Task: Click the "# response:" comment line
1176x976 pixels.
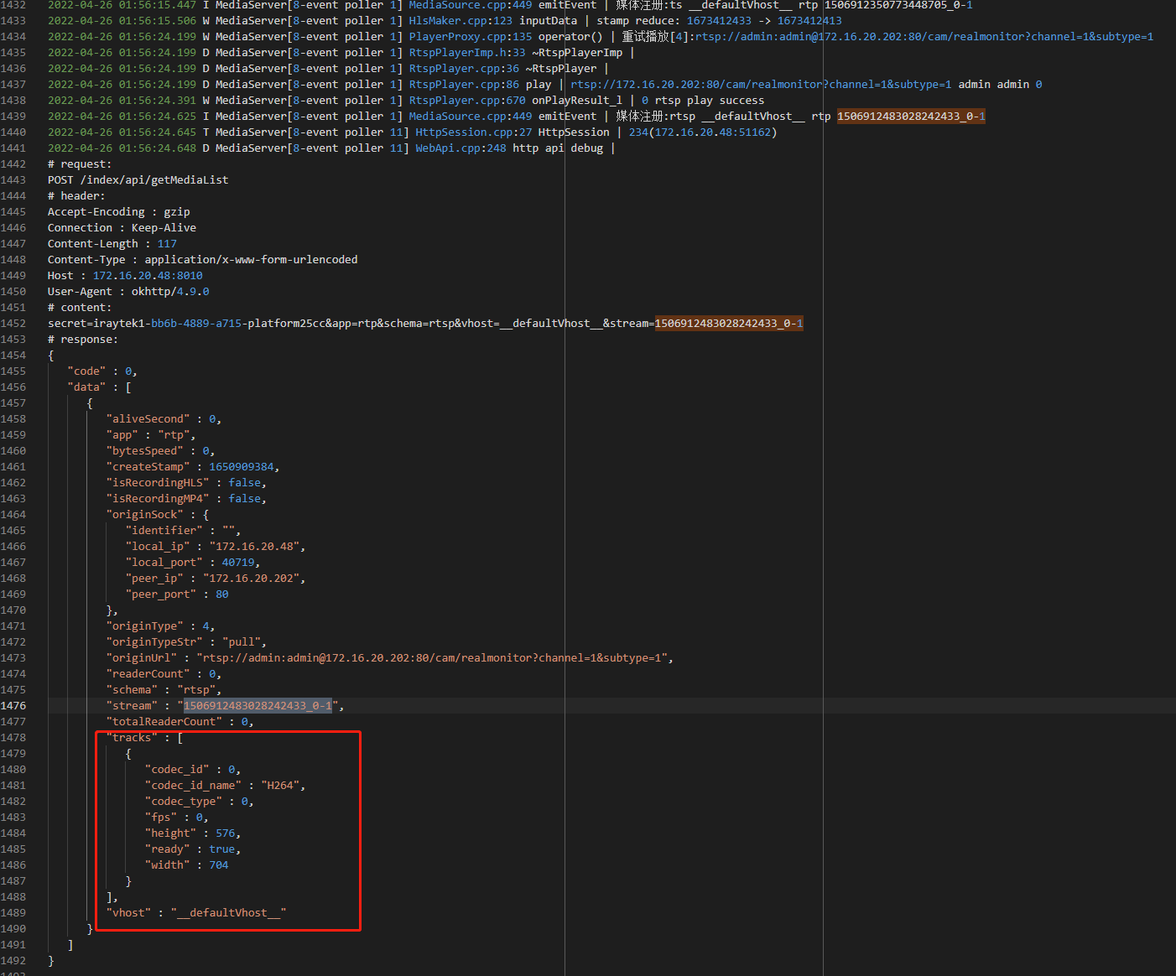Action: pyautogui.click(x=83, y=340)
